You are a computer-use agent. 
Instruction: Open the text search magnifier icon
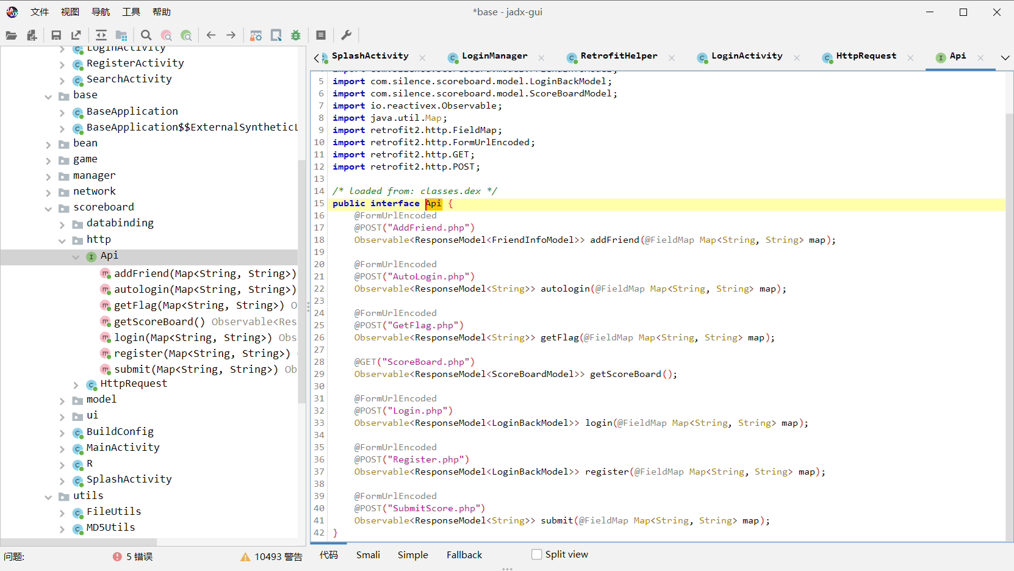tap(146, 35)
